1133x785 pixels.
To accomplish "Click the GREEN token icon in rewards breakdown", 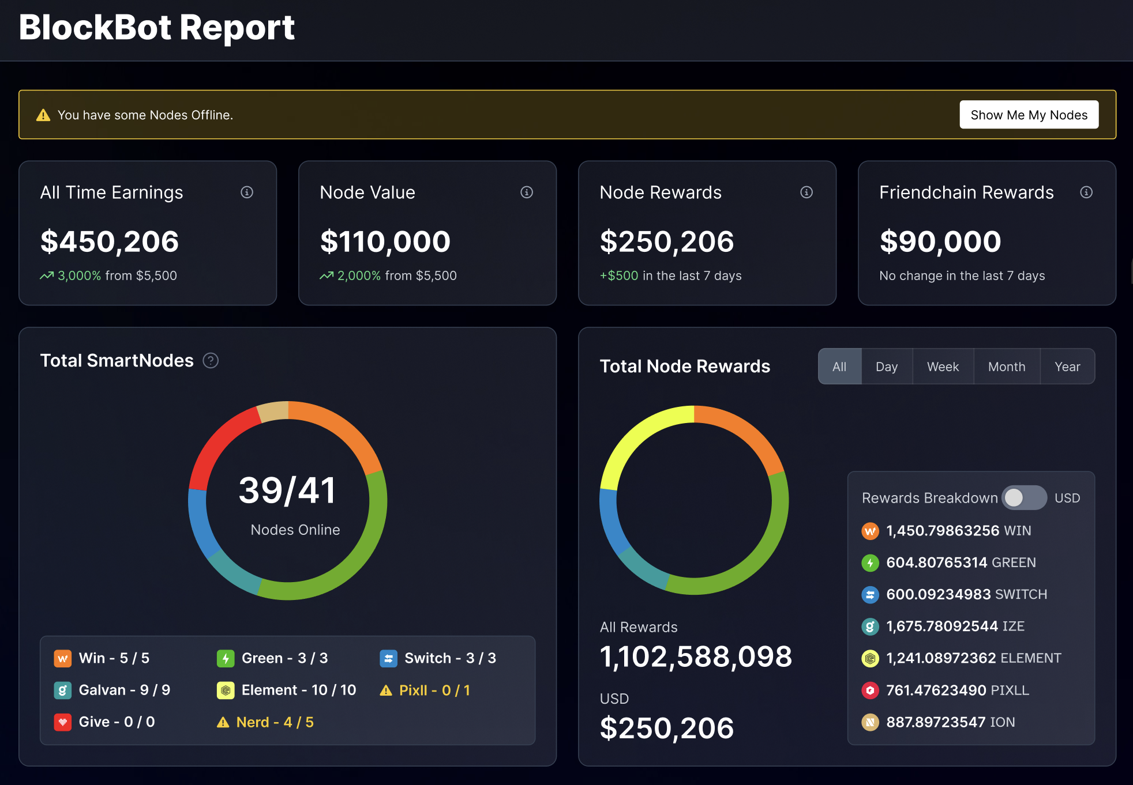I will tap(871, 563).
